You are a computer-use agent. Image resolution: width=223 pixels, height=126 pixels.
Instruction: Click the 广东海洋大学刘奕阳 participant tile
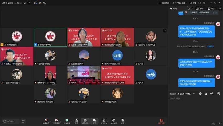[17, 75]
